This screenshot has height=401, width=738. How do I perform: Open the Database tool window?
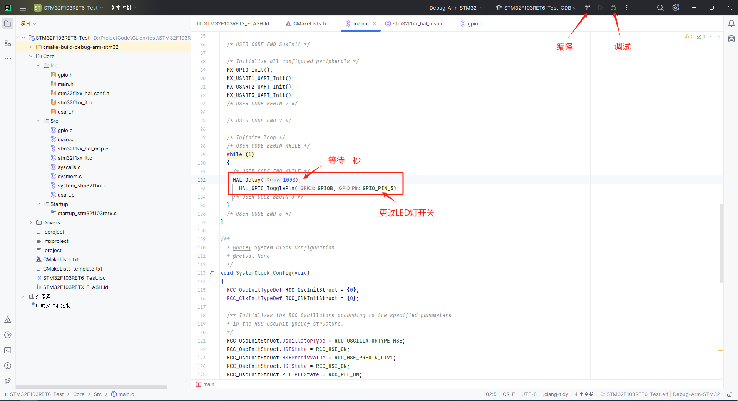[731, 39]
